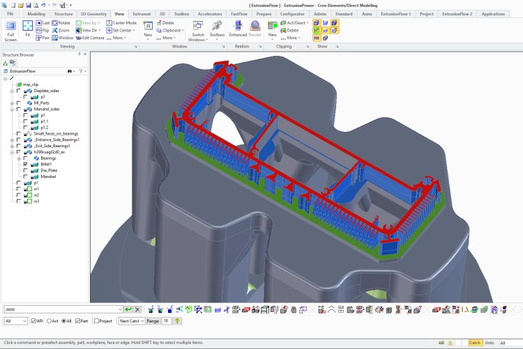523x349 pixels.
Task: Check the Dieplate_sides checkbox
Action: point(19,91)
